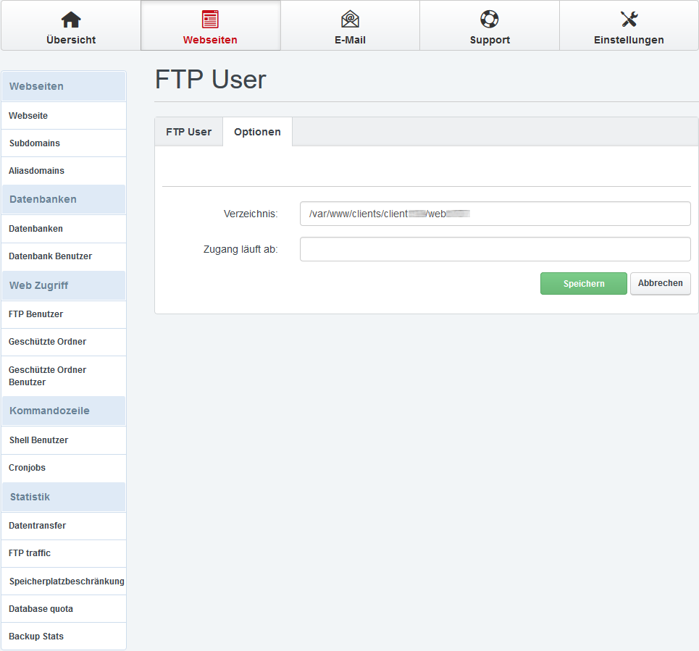Click the Webseiten page icon
Image resolution: width=699 pixels, height=651 pixels.
210,20
